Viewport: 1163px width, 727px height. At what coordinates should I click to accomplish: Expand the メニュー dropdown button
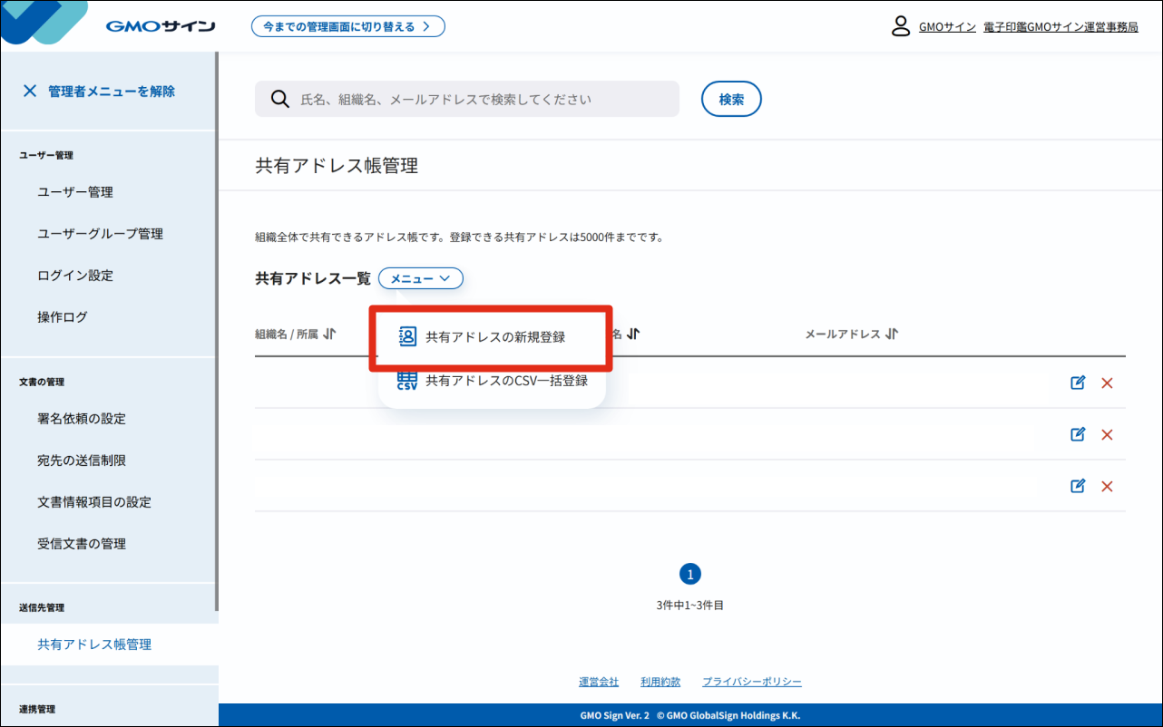click(x=421, y=278)
